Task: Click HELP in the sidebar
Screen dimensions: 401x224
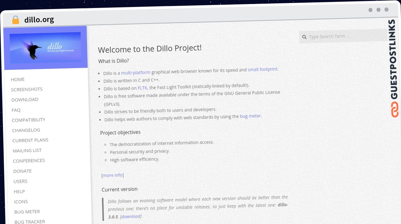Action: tap(19, 192)
